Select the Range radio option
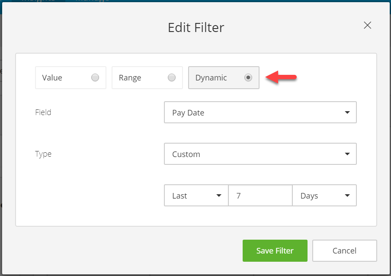The image size is (391, 276). pos(147,77)
